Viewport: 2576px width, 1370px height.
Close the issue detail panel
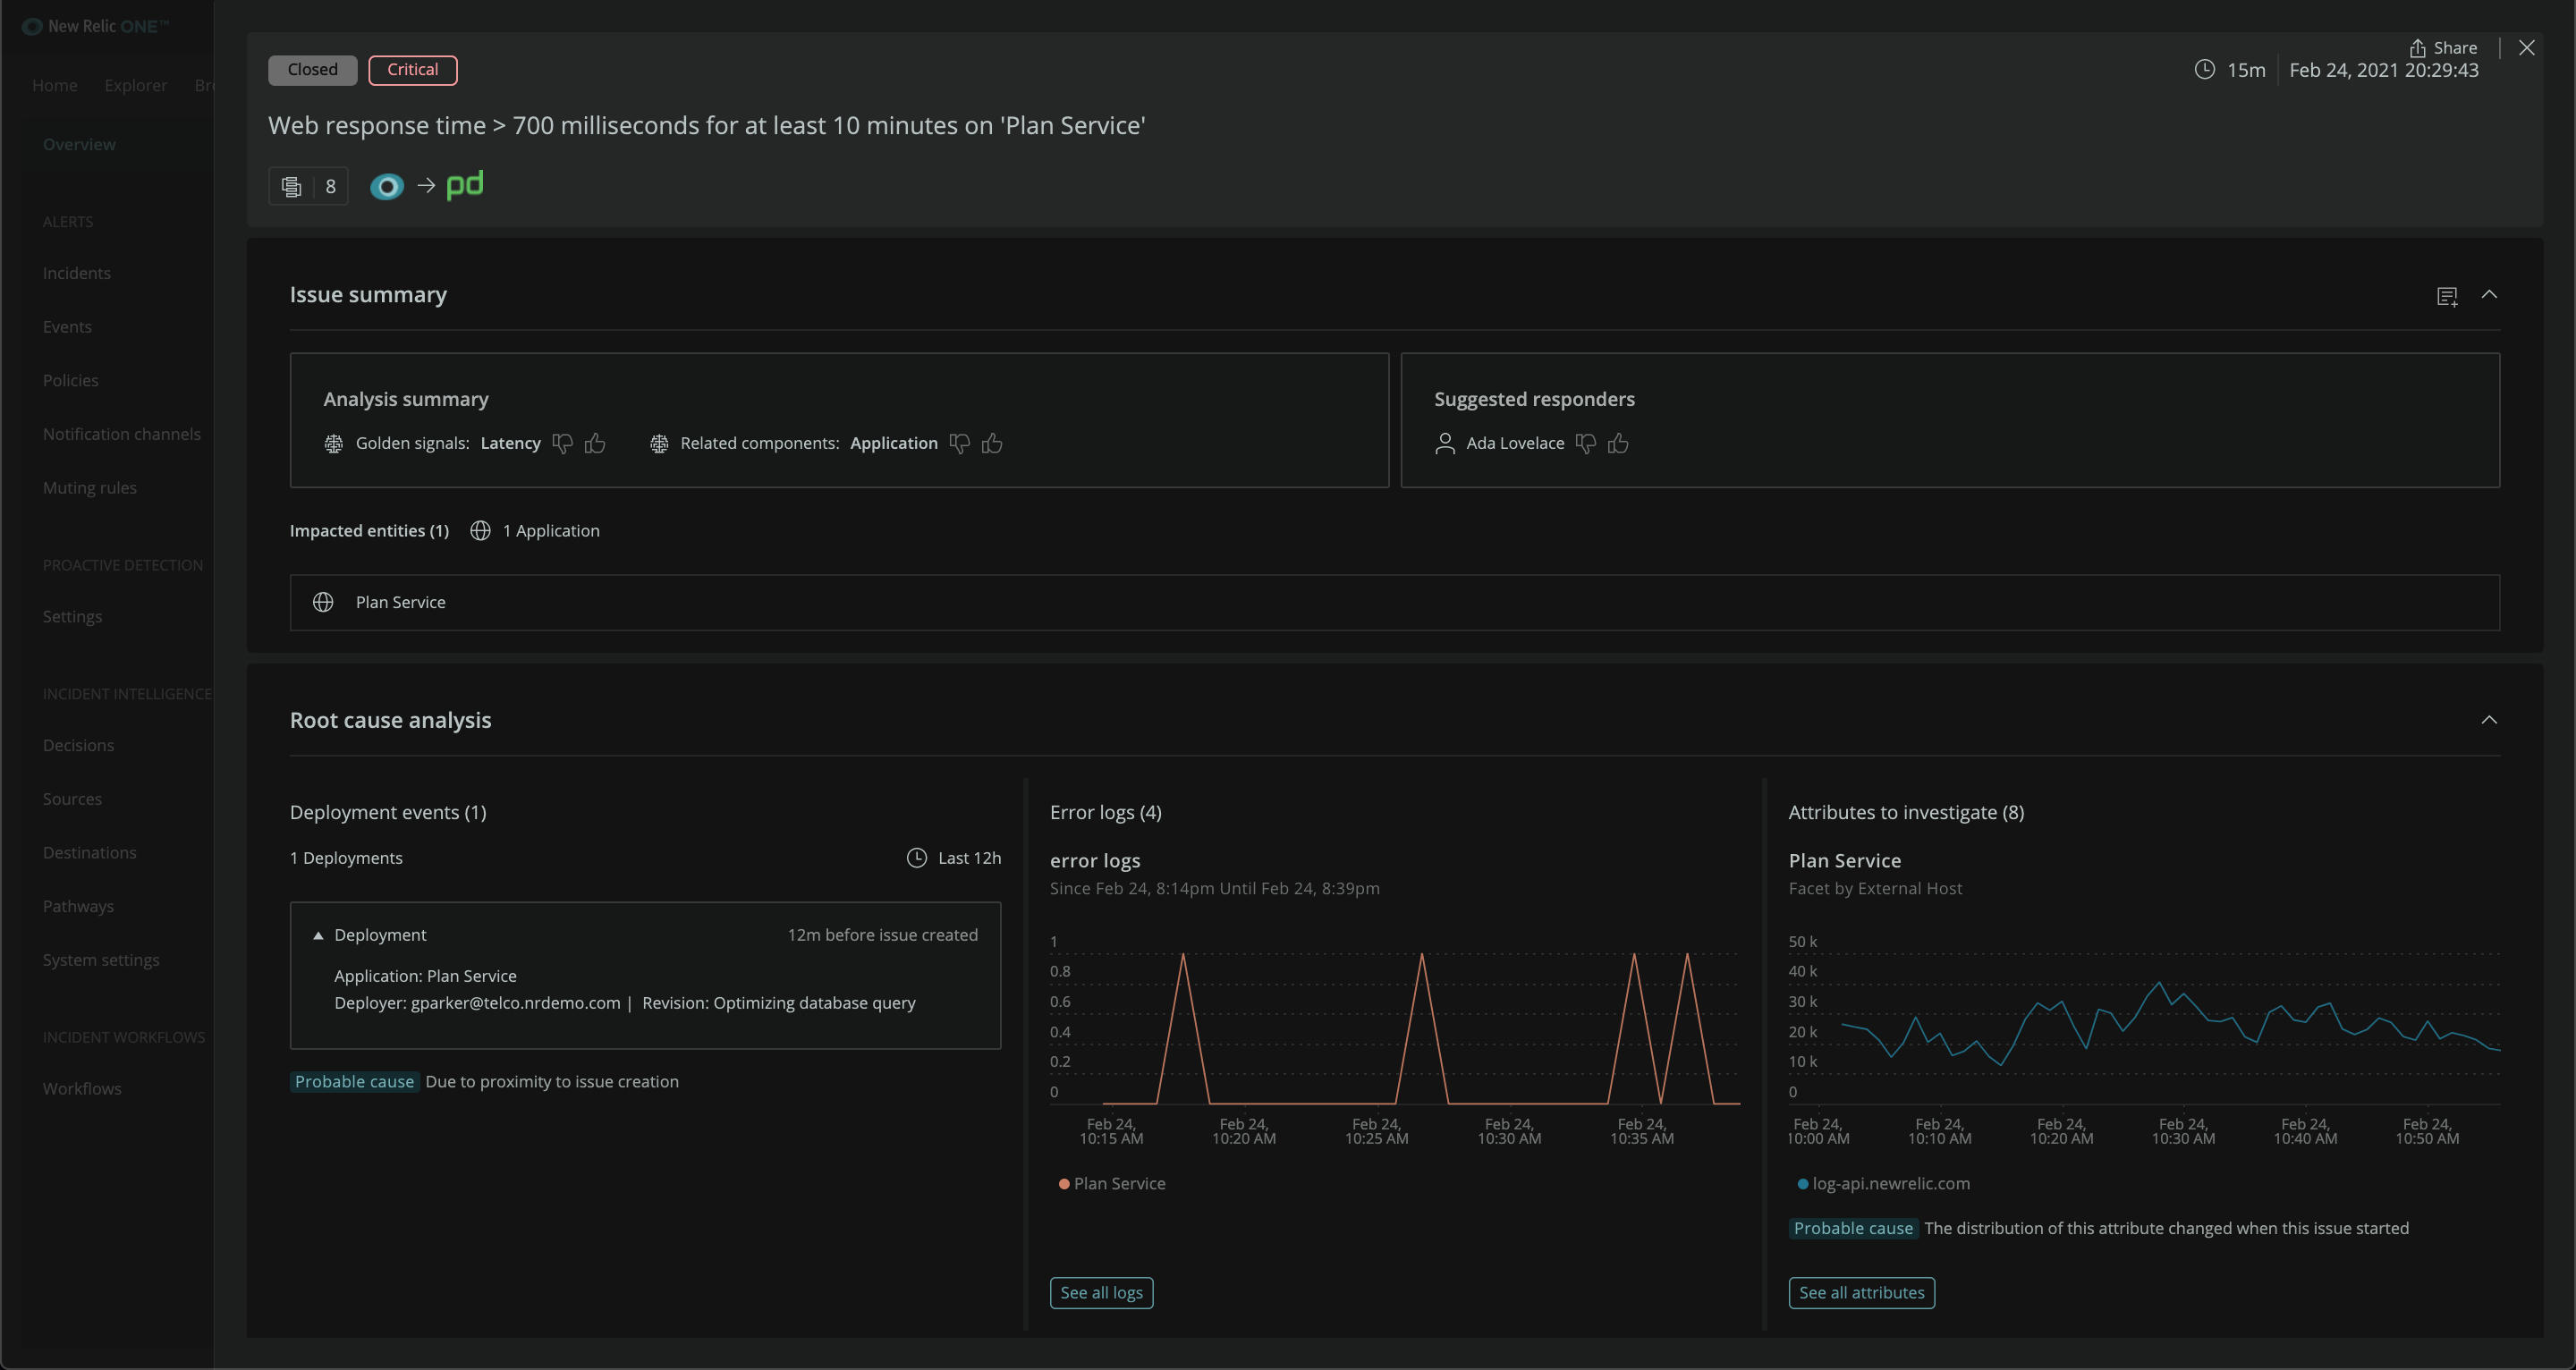point(2527,48)
